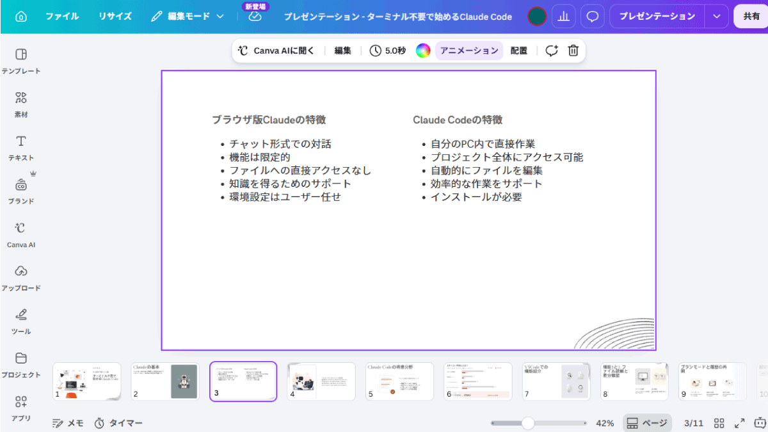Click the 共有 share button
This screenshot has height=432, width=768.
(x=751, y=17)
